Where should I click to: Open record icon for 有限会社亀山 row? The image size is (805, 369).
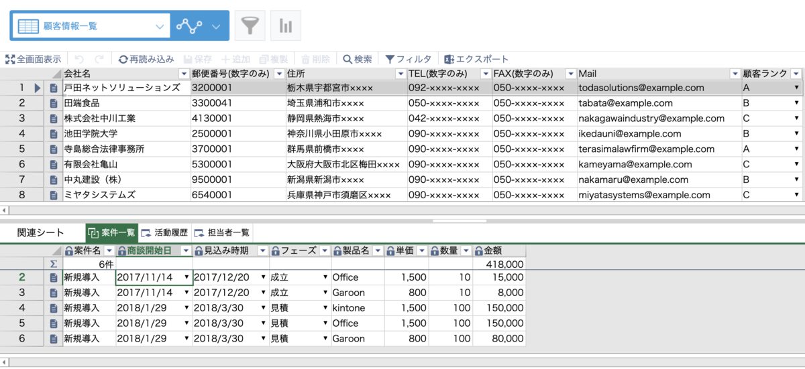54,164
